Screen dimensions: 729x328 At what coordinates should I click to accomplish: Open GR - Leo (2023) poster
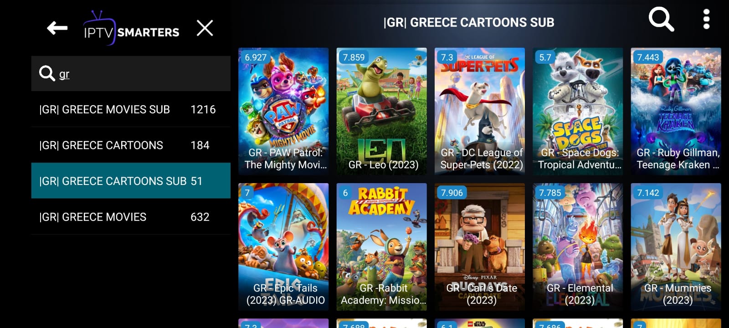[382, 111]
